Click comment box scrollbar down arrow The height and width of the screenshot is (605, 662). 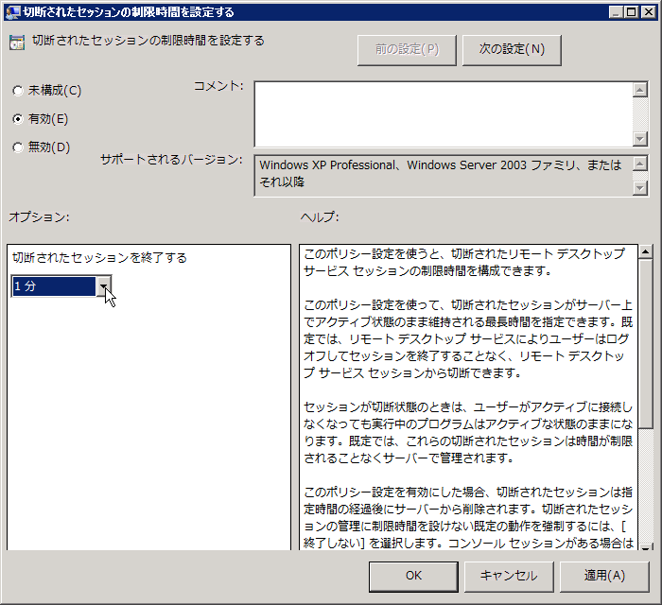[x=640, y=138]
